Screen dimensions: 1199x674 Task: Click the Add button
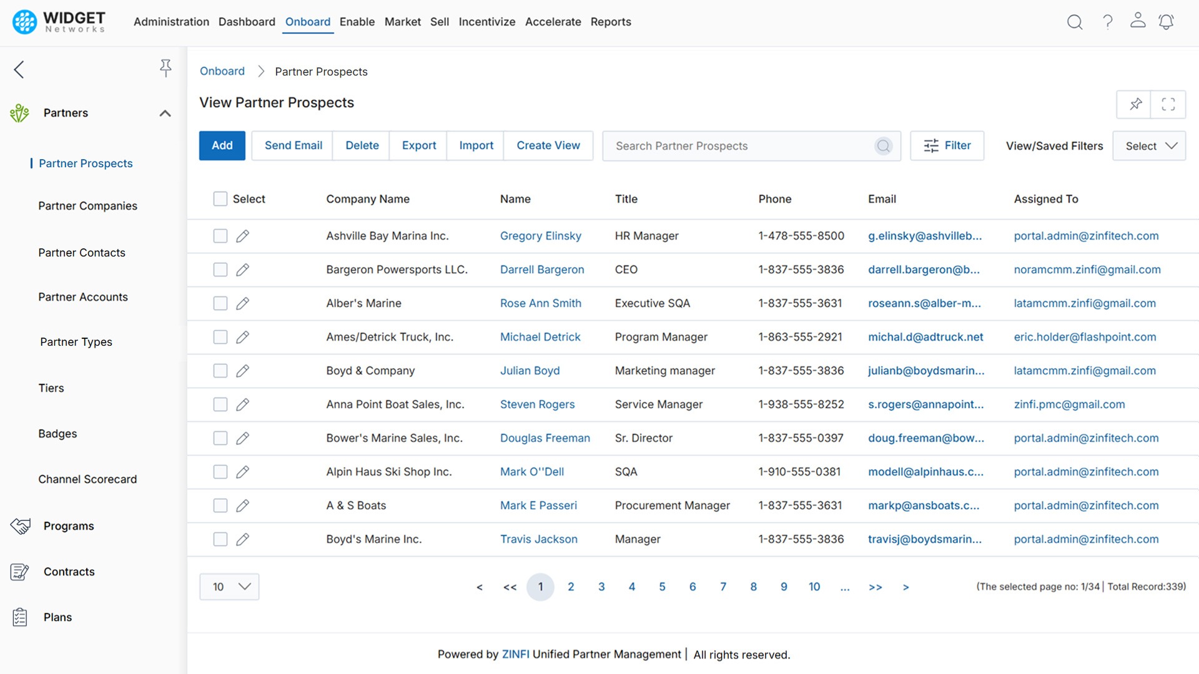pos(222,145)
